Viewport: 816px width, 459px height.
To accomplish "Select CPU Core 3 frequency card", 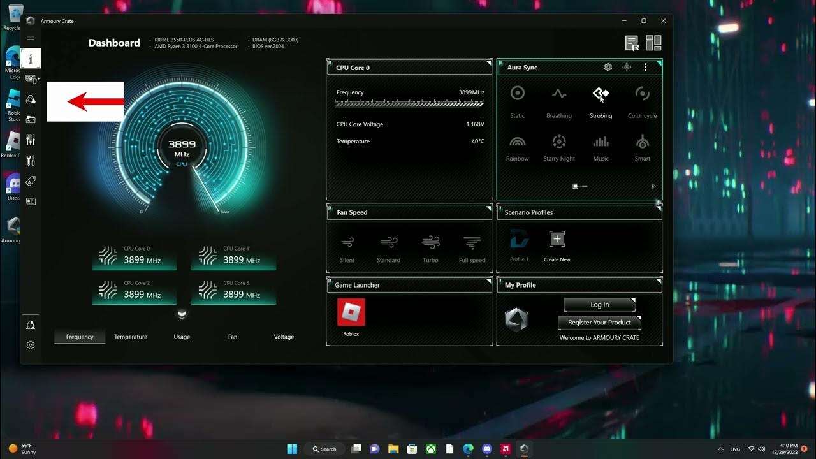I will pos(233,291).
